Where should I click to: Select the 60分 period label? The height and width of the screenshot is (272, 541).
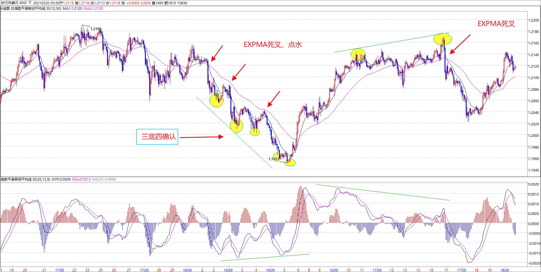pos(23,3)
